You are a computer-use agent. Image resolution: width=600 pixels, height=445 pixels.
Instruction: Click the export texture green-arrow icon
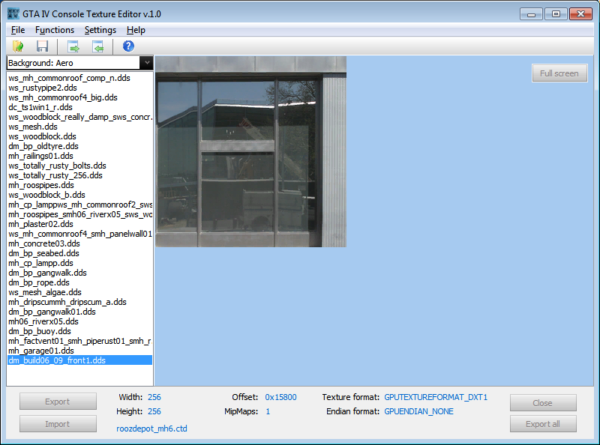coord(73,46)
